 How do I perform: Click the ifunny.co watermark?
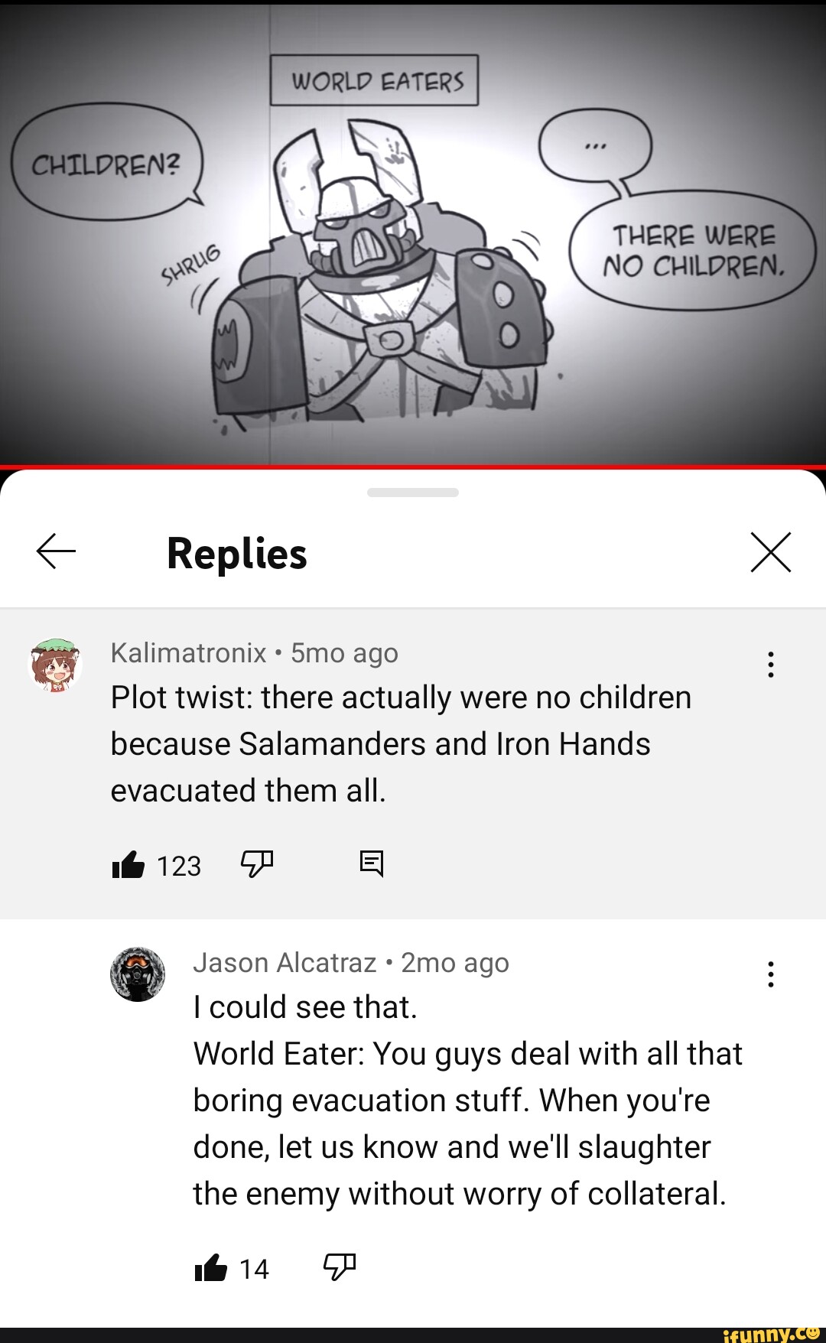tap(771, 1334)
